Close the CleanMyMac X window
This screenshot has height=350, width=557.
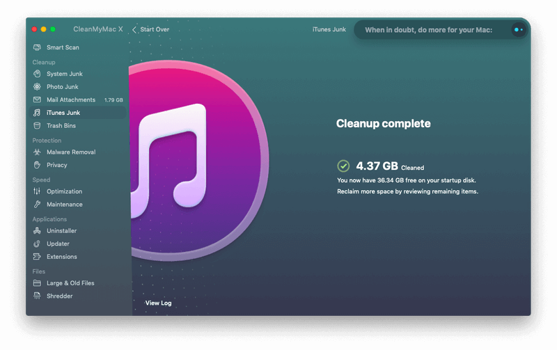[x=34, y=29]
